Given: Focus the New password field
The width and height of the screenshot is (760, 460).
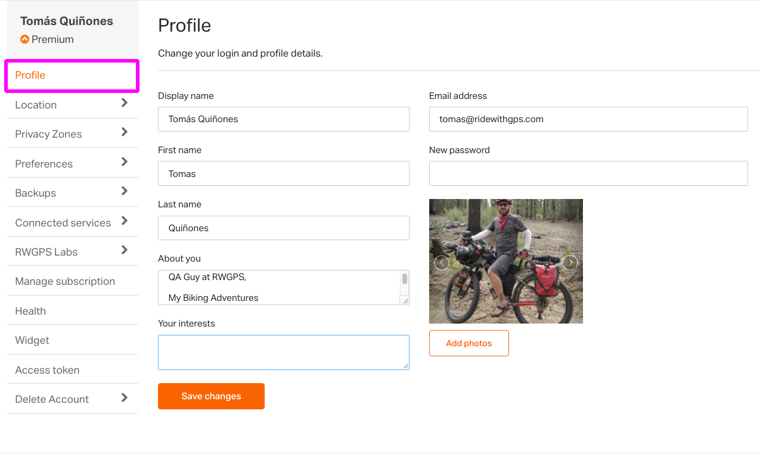Looking at the screenshot, I should [588, 173].
